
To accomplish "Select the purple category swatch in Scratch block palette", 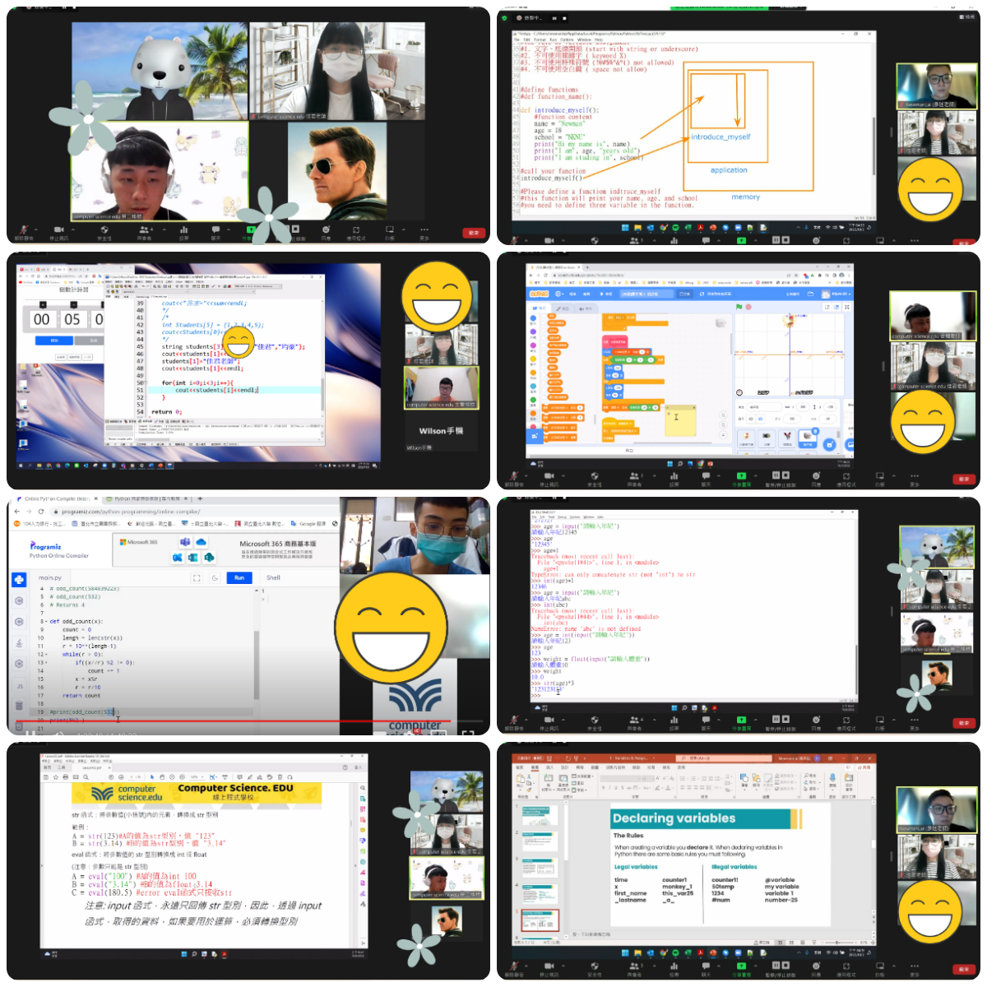I will point(533,331).
